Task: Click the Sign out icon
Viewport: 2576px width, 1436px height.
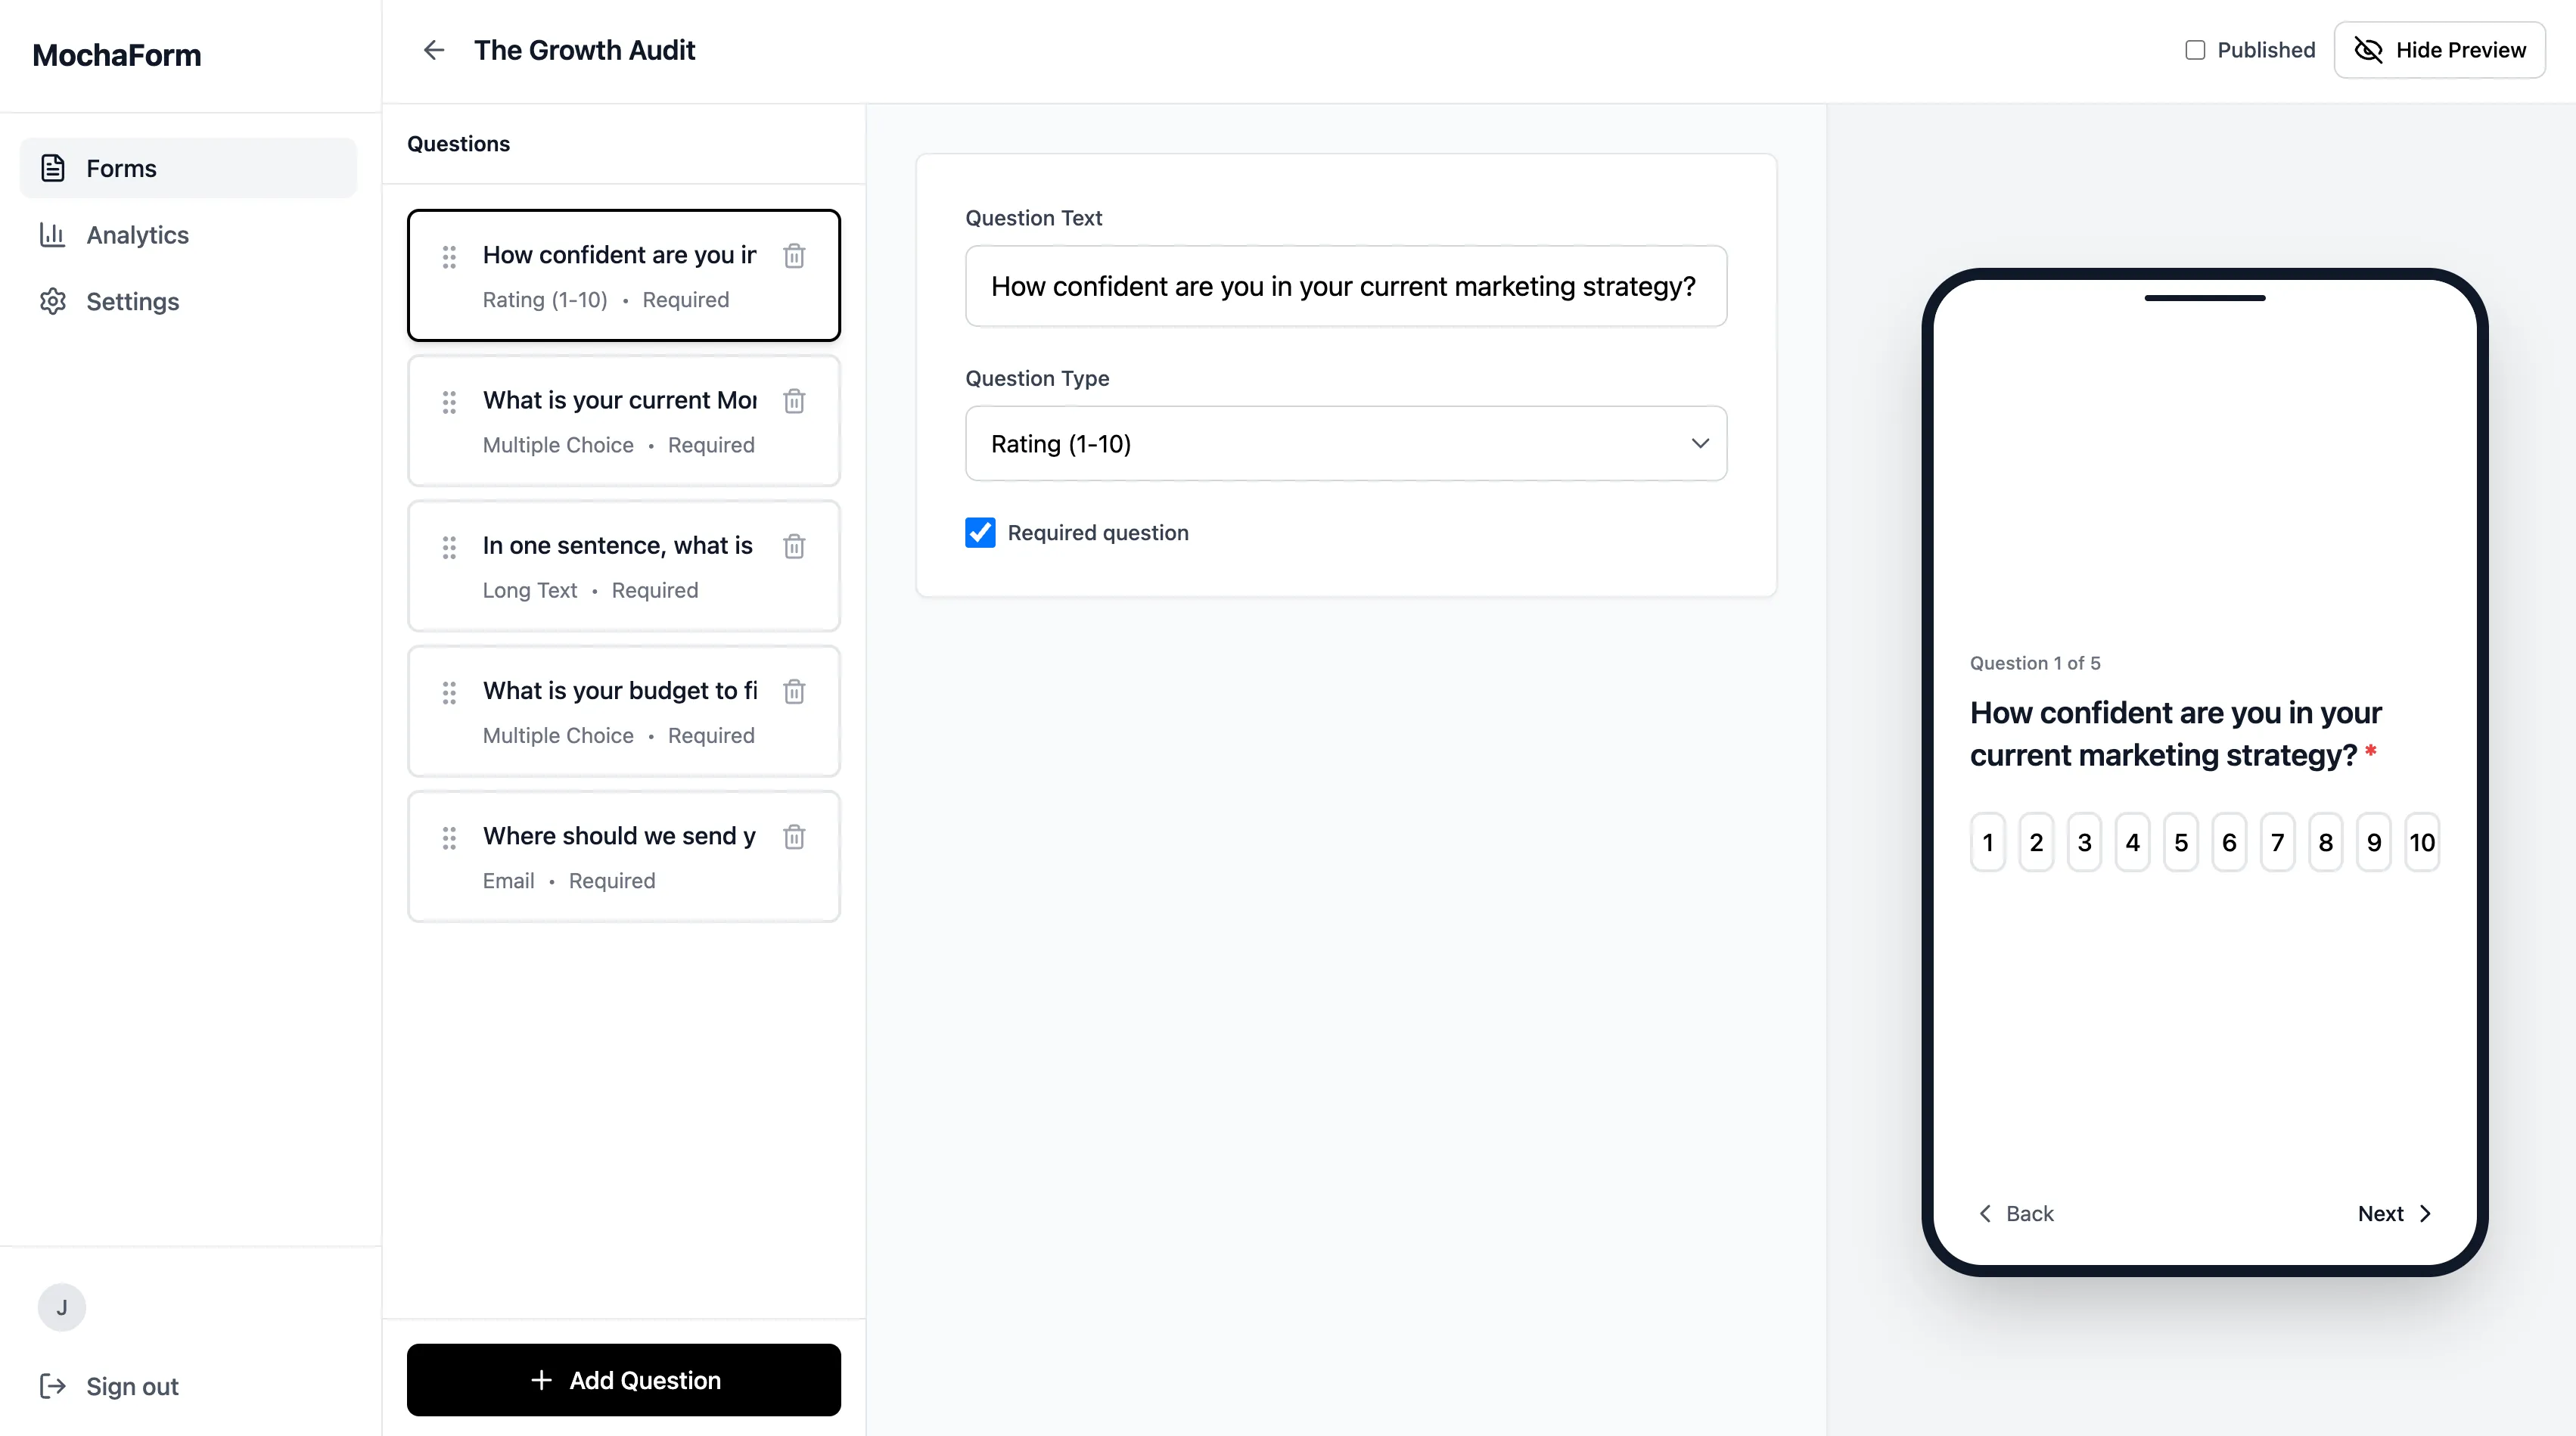Action: (52, 1386)
